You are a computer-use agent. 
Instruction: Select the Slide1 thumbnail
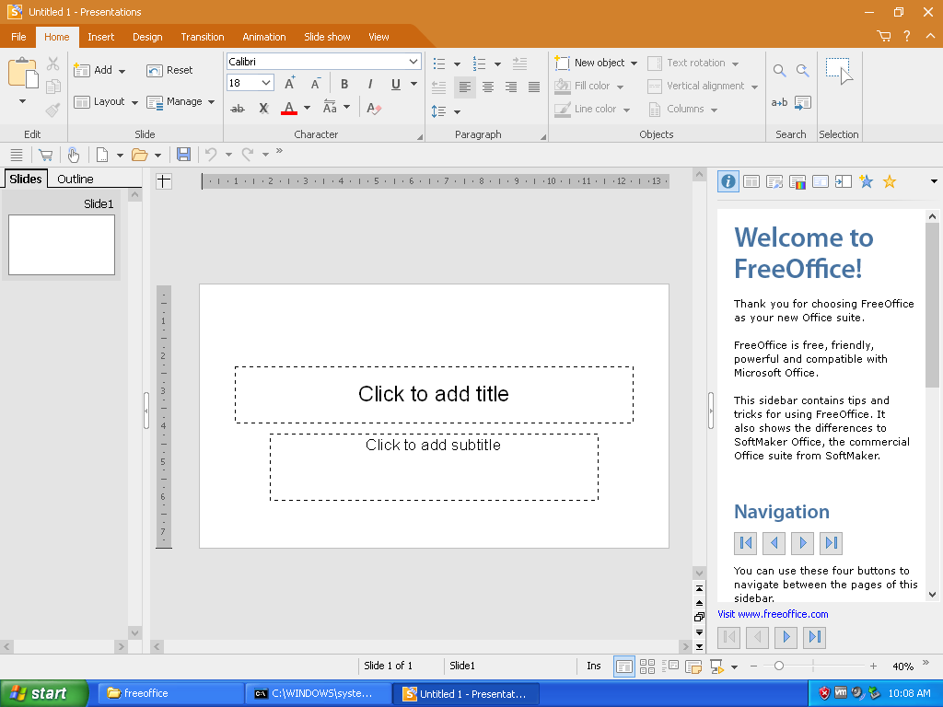point(62,245)
